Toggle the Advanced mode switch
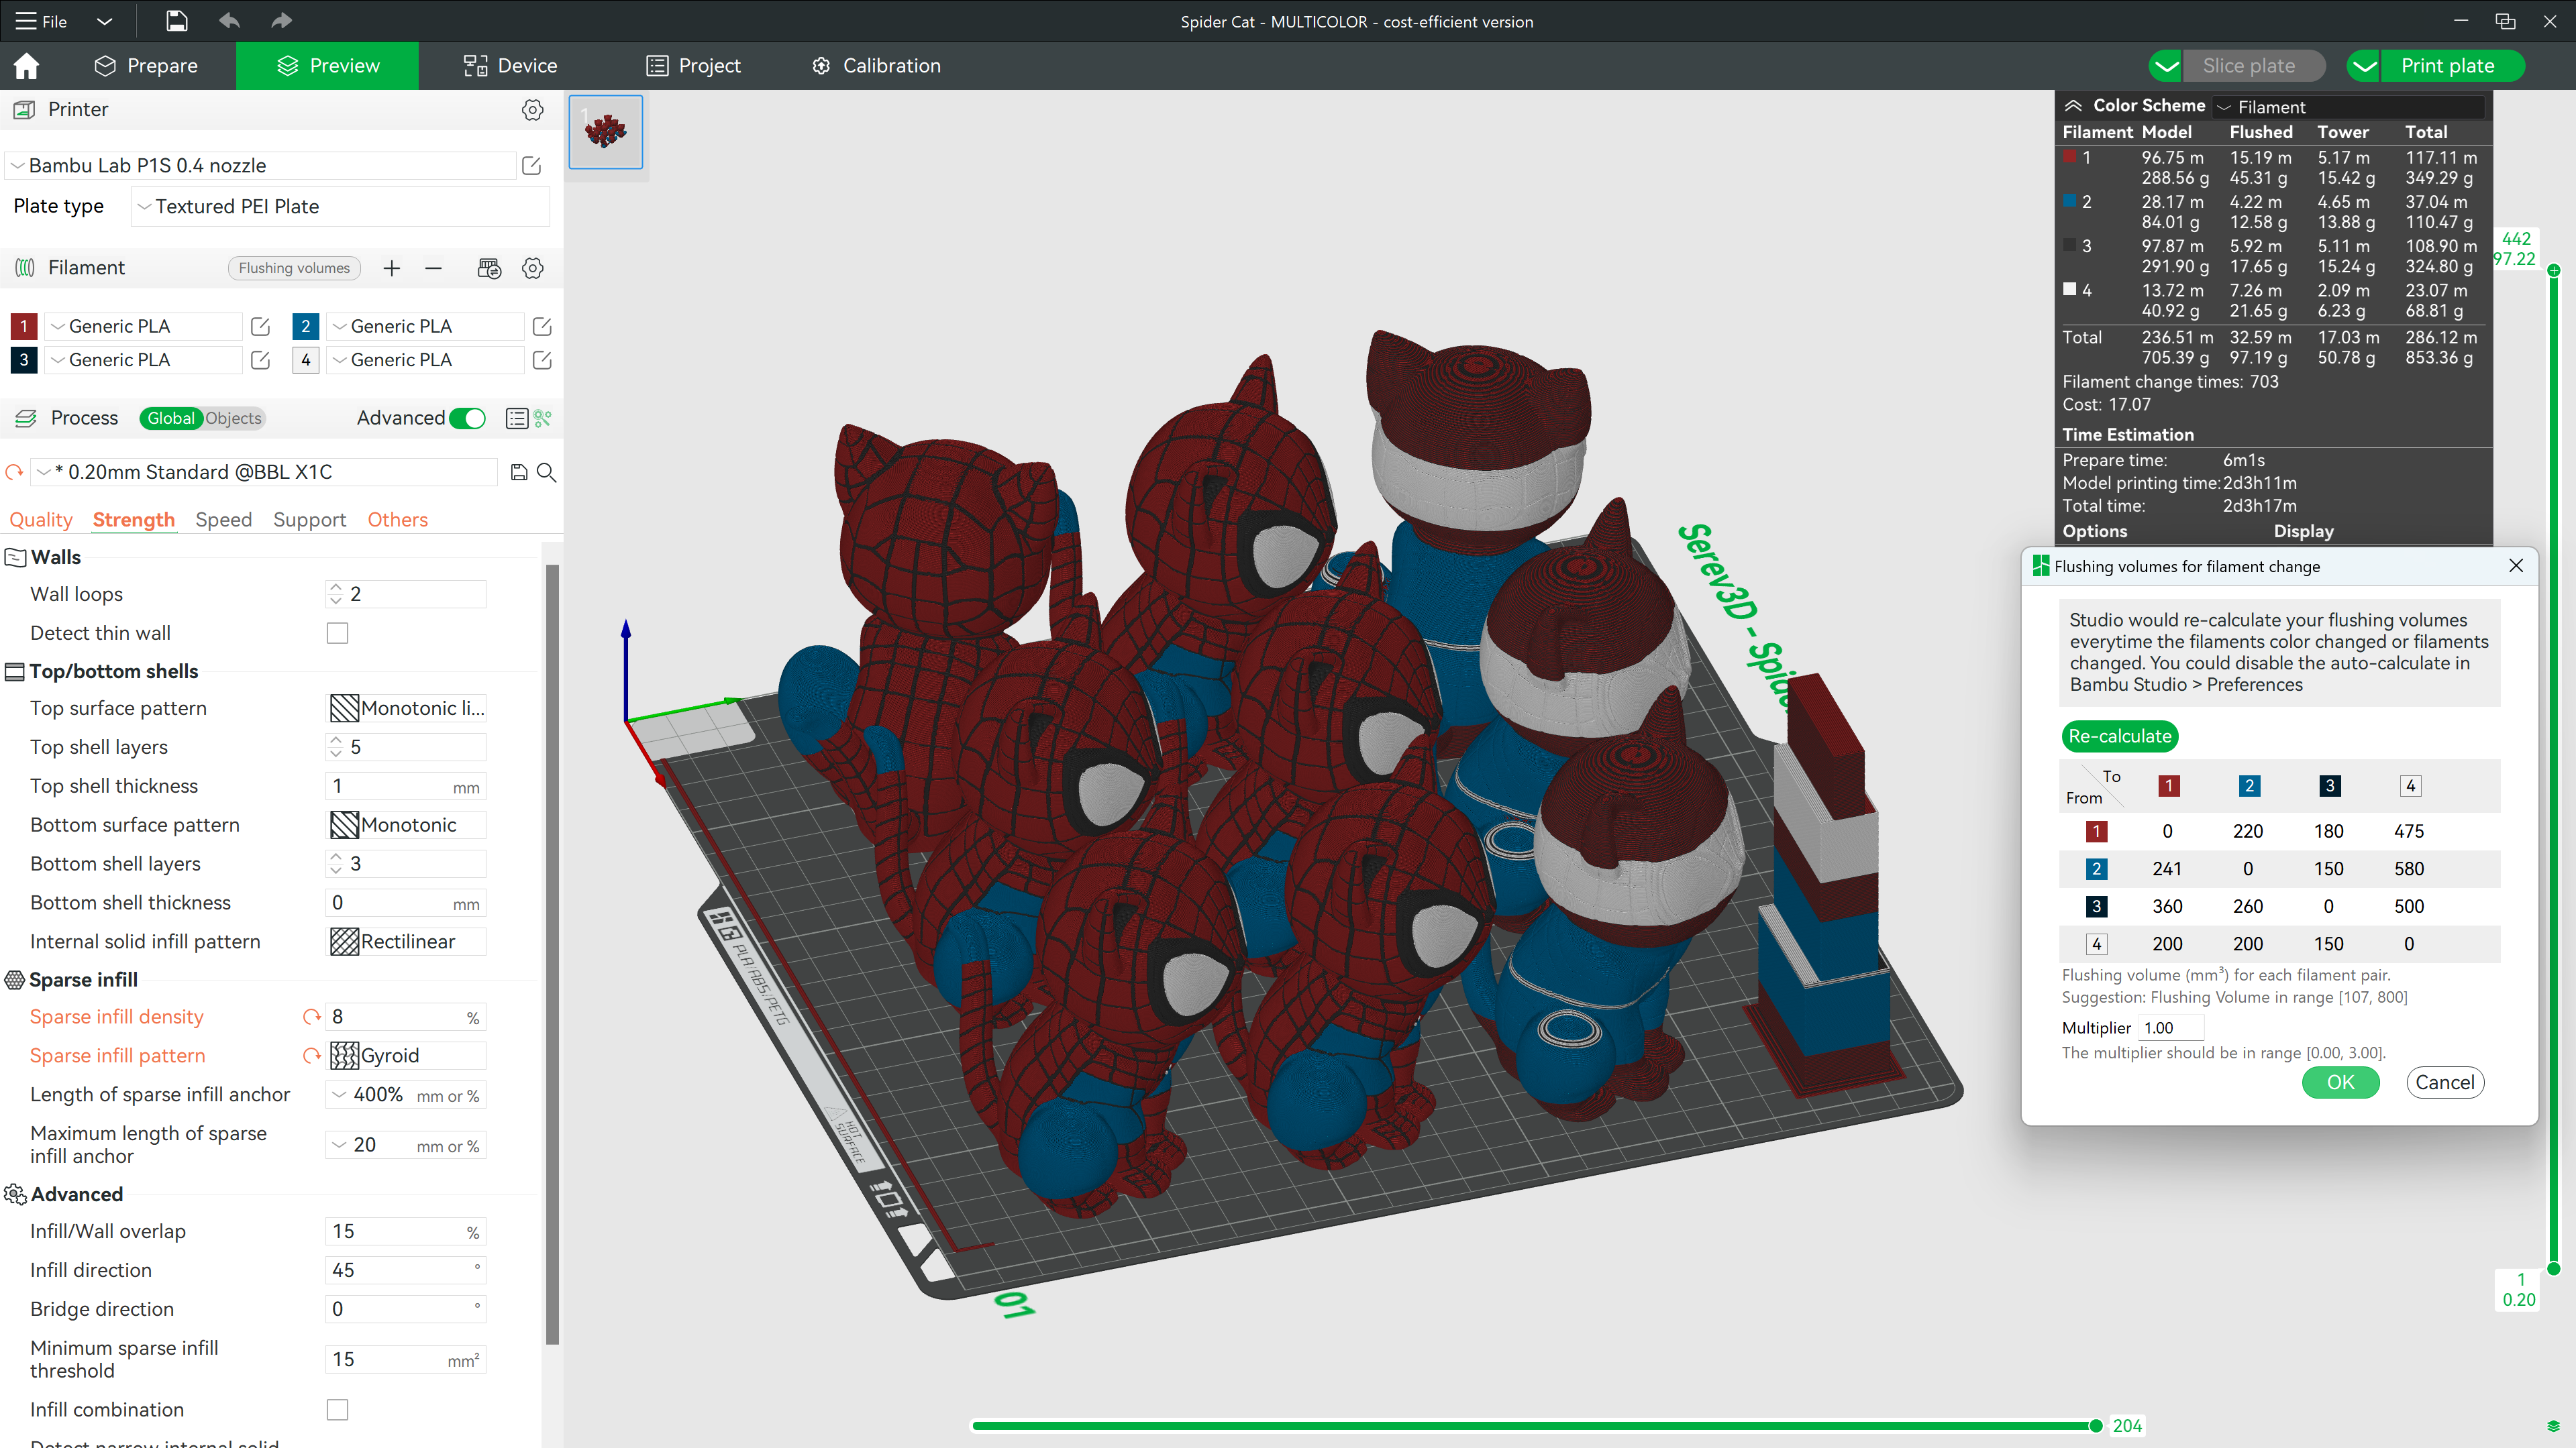This screenshot has height=1448, width=2576. coord(467,419)
